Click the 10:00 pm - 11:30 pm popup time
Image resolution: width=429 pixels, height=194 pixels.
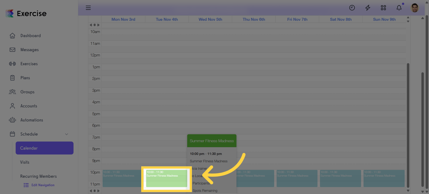click(x=206, y=154)
